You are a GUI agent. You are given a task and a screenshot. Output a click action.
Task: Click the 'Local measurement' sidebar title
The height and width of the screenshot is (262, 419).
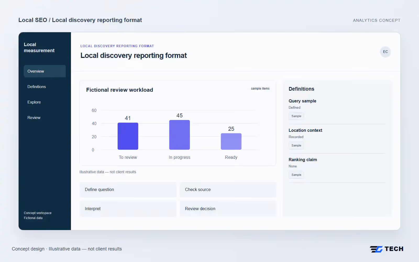39,47
